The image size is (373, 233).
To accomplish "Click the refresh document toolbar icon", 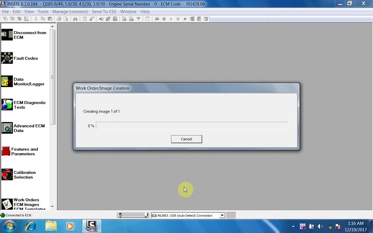I will coord(84,19).
